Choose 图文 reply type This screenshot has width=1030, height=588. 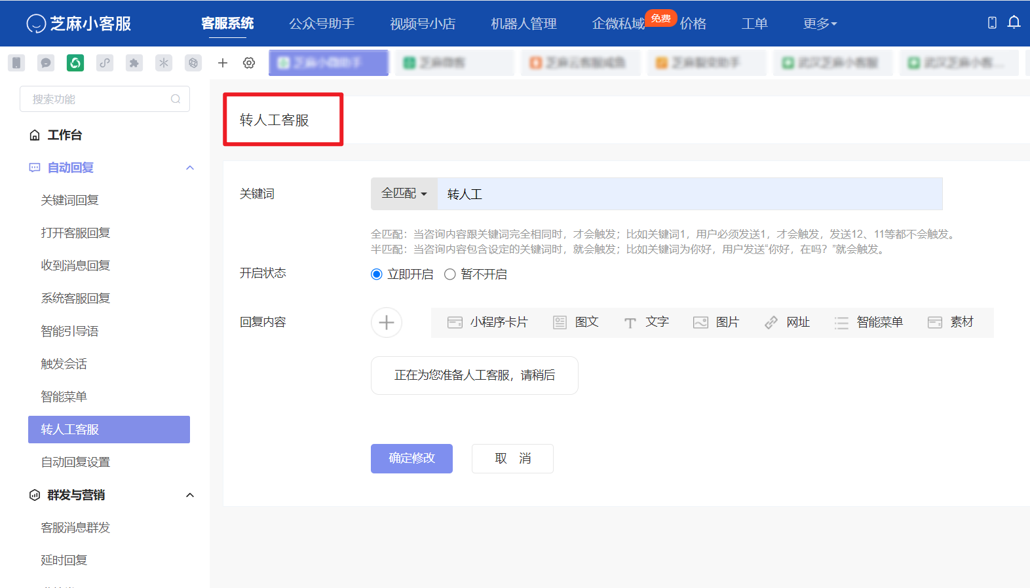point(576,322)
